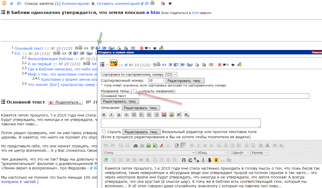Image resolution: width=322 pixels, height=188 pixels.
Task: Click the top red-X page delete icon
Action: tap(163, 4)
